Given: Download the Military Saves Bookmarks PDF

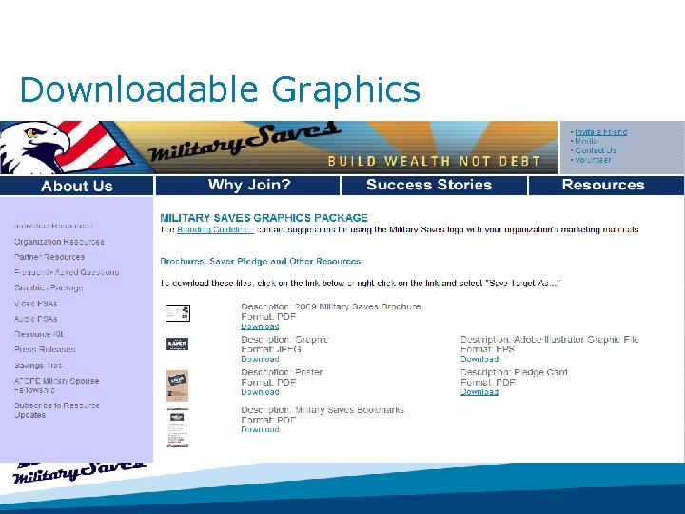Looking at the screenshot, I should tap(260, 429).
